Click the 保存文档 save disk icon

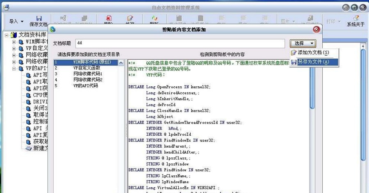[39, 18]
